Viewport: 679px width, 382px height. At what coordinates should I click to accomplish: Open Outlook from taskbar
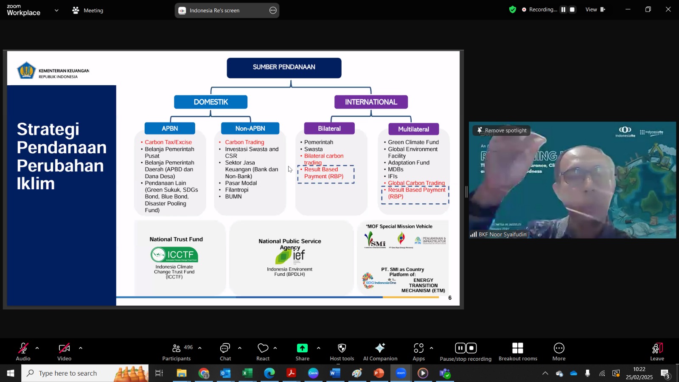225,373
